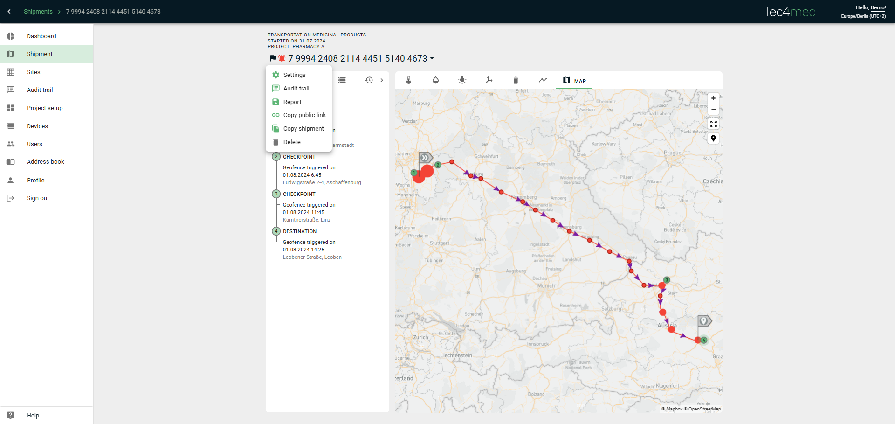The image size is (895, 424).
Task: Open the line chart tab
Action: pyautogui.click(x=543, y=80)
